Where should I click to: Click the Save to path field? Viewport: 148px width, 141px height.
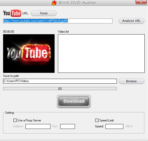pos(60,81)
